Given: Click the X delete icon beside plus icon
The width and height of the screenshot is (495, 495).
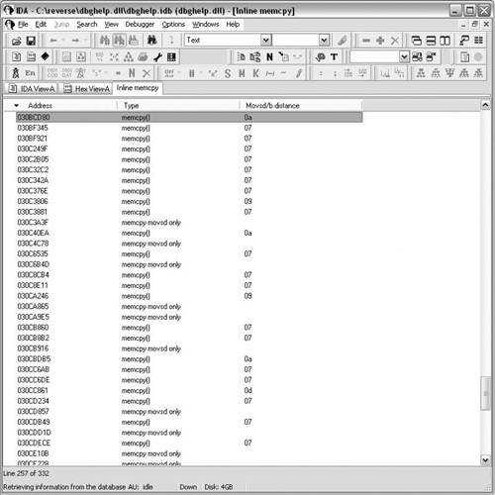Looking at the screenshot, I should [x=395, y=41].
